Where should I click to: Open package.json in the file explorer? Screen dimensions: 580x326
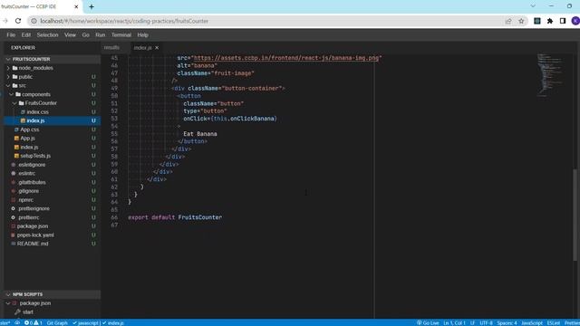coord(52,226)
